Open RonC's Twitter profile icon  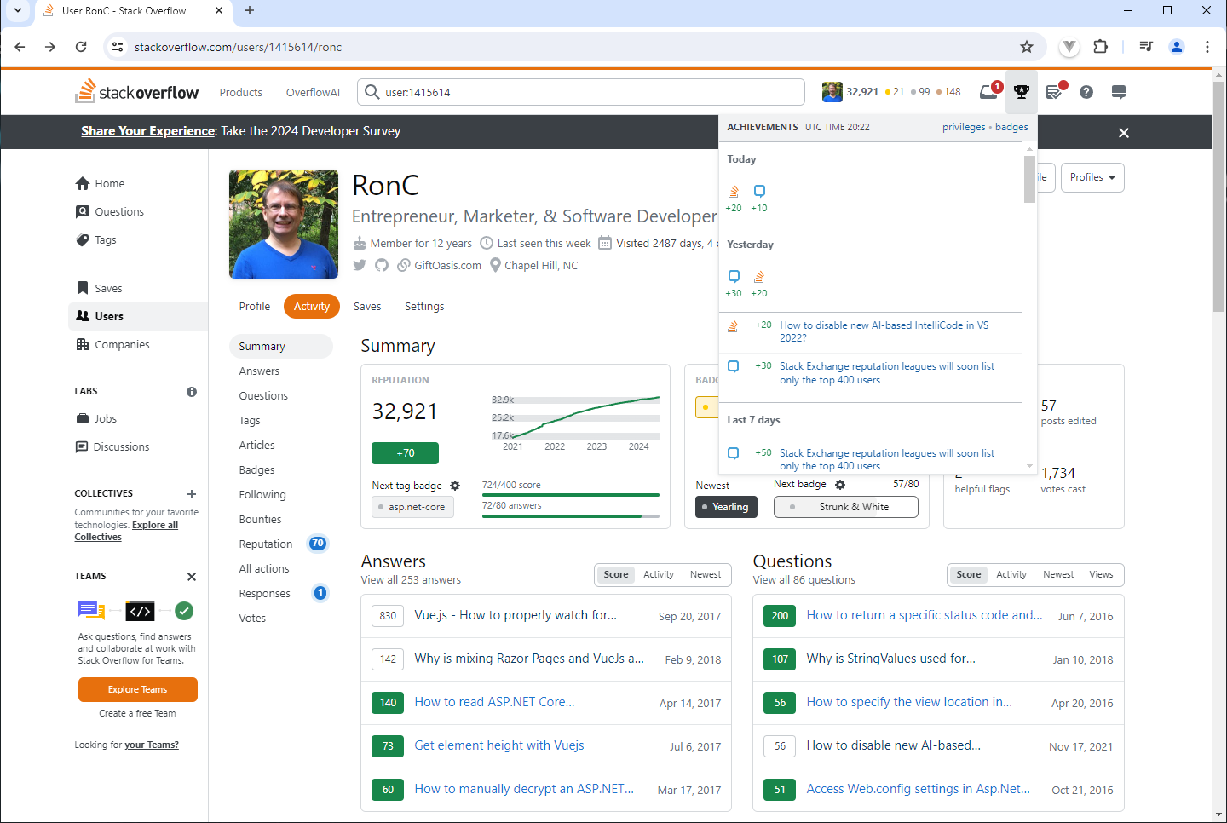pyautogui.click(x=360, y=265)
